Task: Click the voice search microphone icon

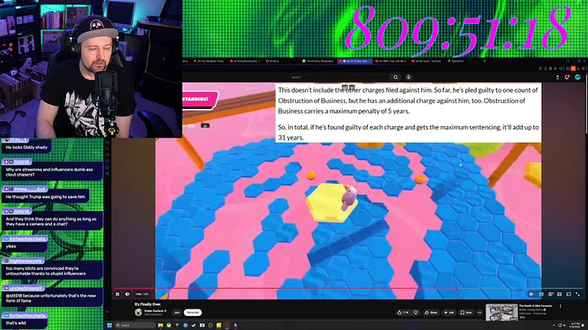Action: click(x=408, y=78)
